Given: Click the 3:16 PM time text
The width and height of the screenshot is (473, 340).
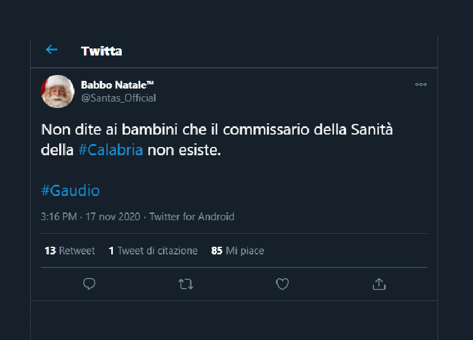Looking at the screenshot, I should (59, 217).
